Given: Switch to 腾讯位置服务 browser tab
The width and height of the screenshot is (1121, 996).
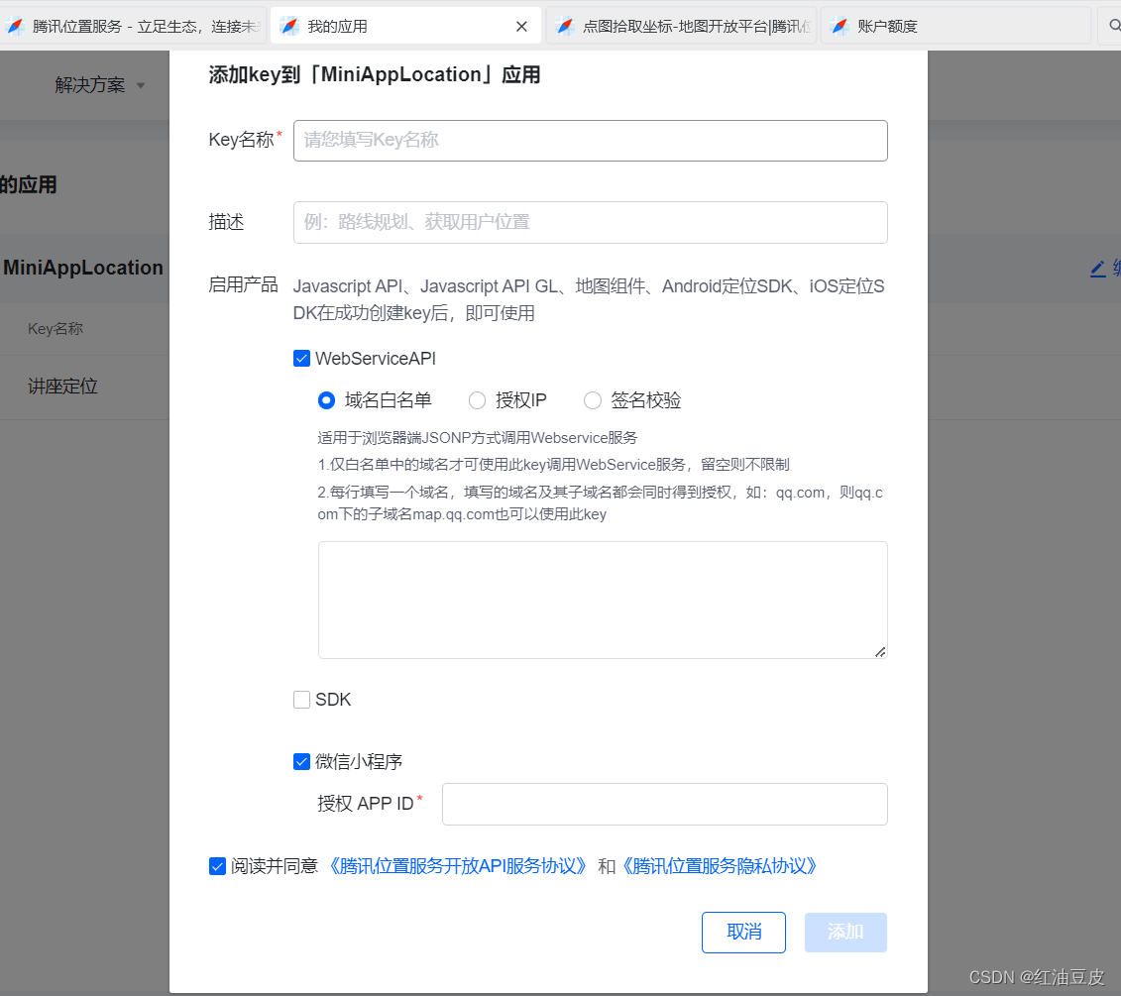Looking at the screenshot, I should (133, 27).
